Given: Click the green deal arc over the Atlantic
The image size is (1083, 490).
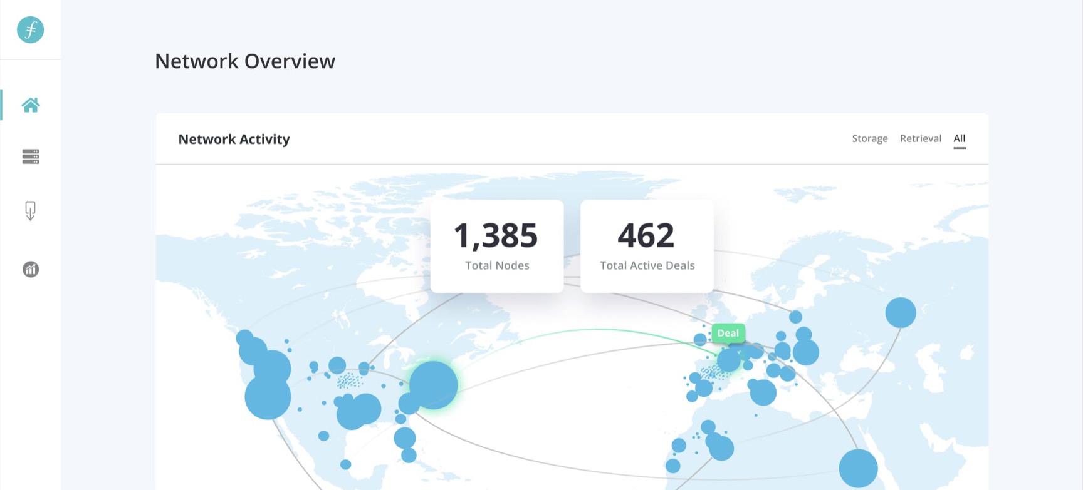Looking at the screenshot, I should 595,329.
